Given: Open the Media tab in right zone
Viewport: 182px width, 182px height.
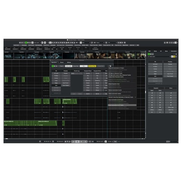Looking at the screenshot, I should [x=155, y=51].
